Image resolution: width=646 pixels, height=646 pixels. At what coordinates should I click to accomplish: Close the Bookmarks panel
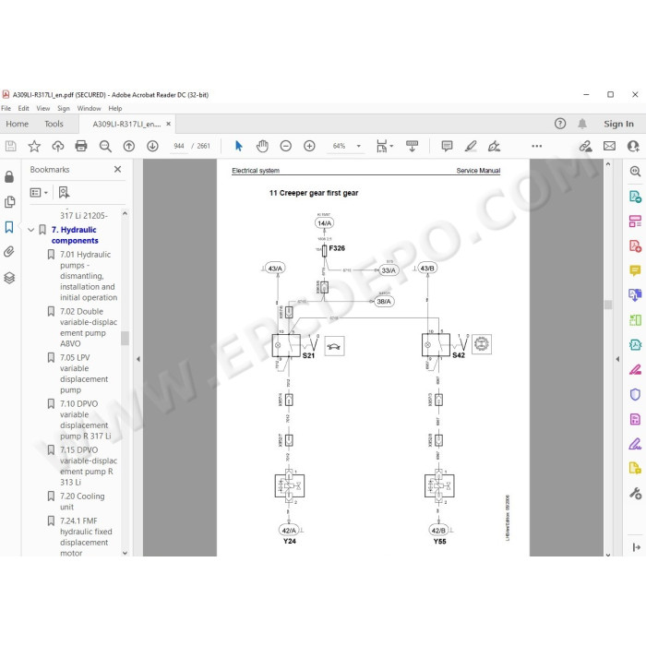(118, 169)
